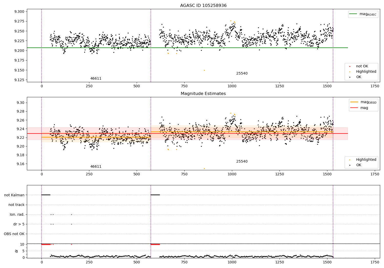
Task: Click the lone orange point below 9.16 in Magnitude Estimates
Action: coord(204,168)
